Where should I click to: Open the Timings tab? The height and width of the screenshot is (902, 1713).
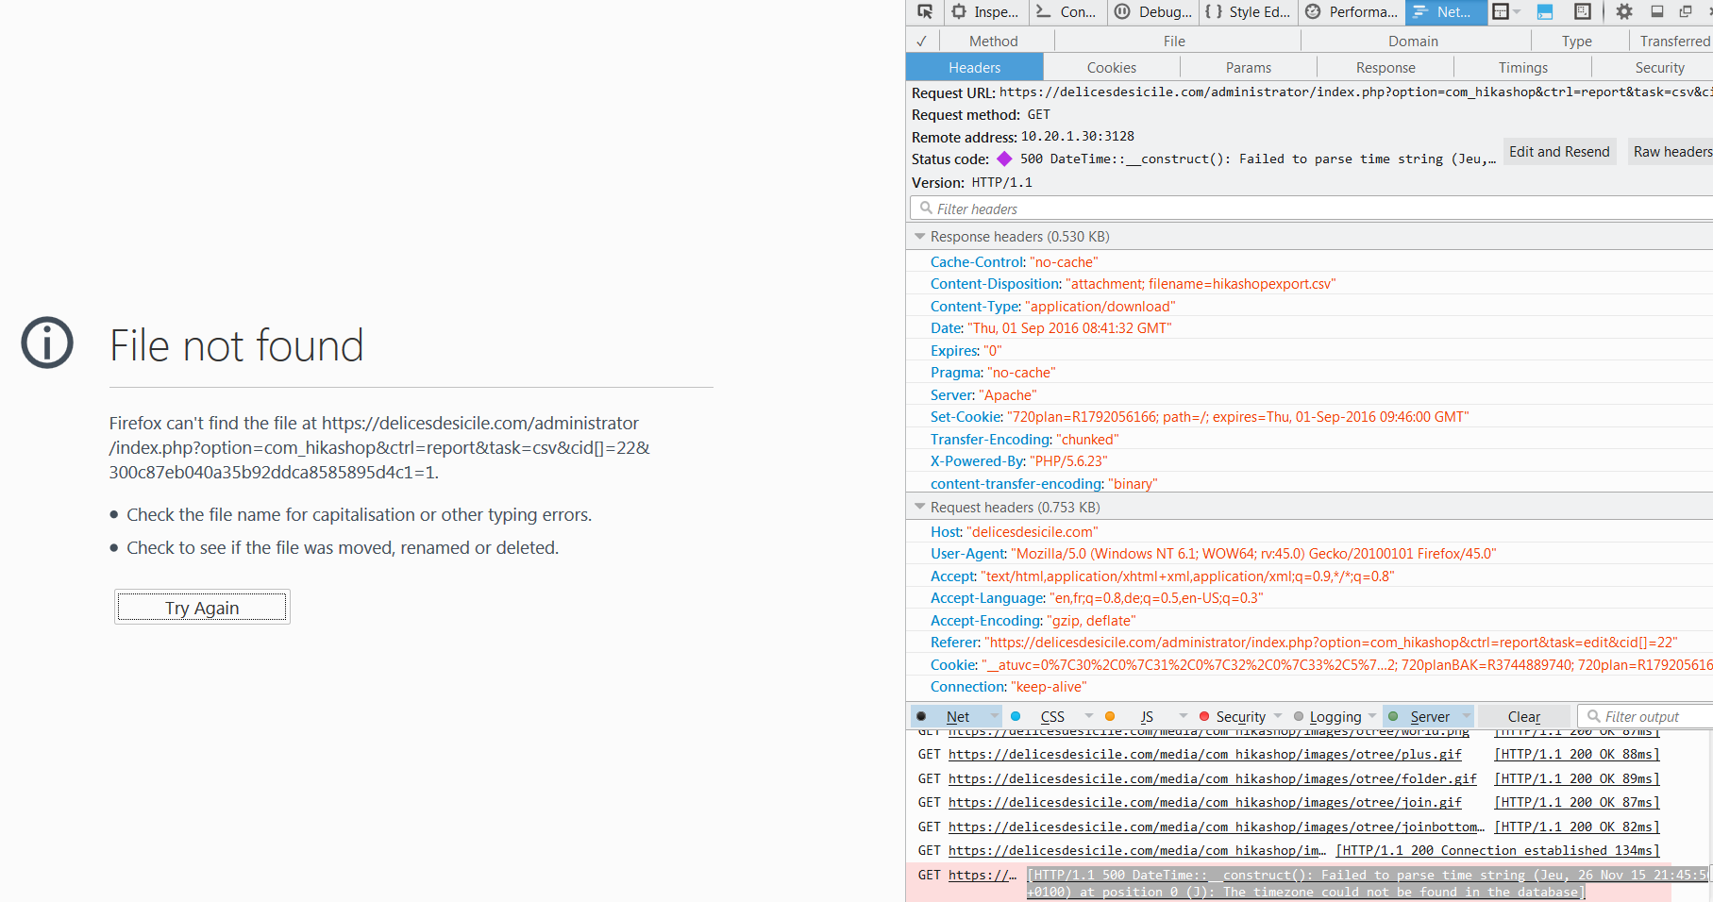point(1522,68)
